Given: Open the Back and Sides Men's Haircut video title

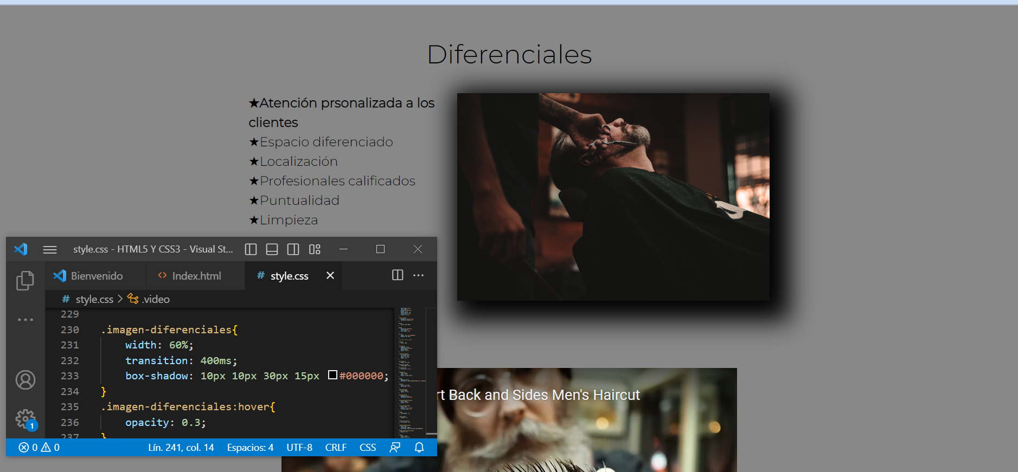Looking at the screenshot, I should click(539, 395).
